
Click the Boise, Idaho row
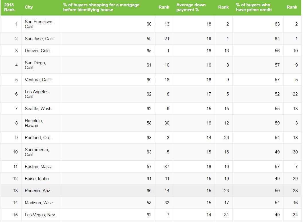(x=151, y=179)
